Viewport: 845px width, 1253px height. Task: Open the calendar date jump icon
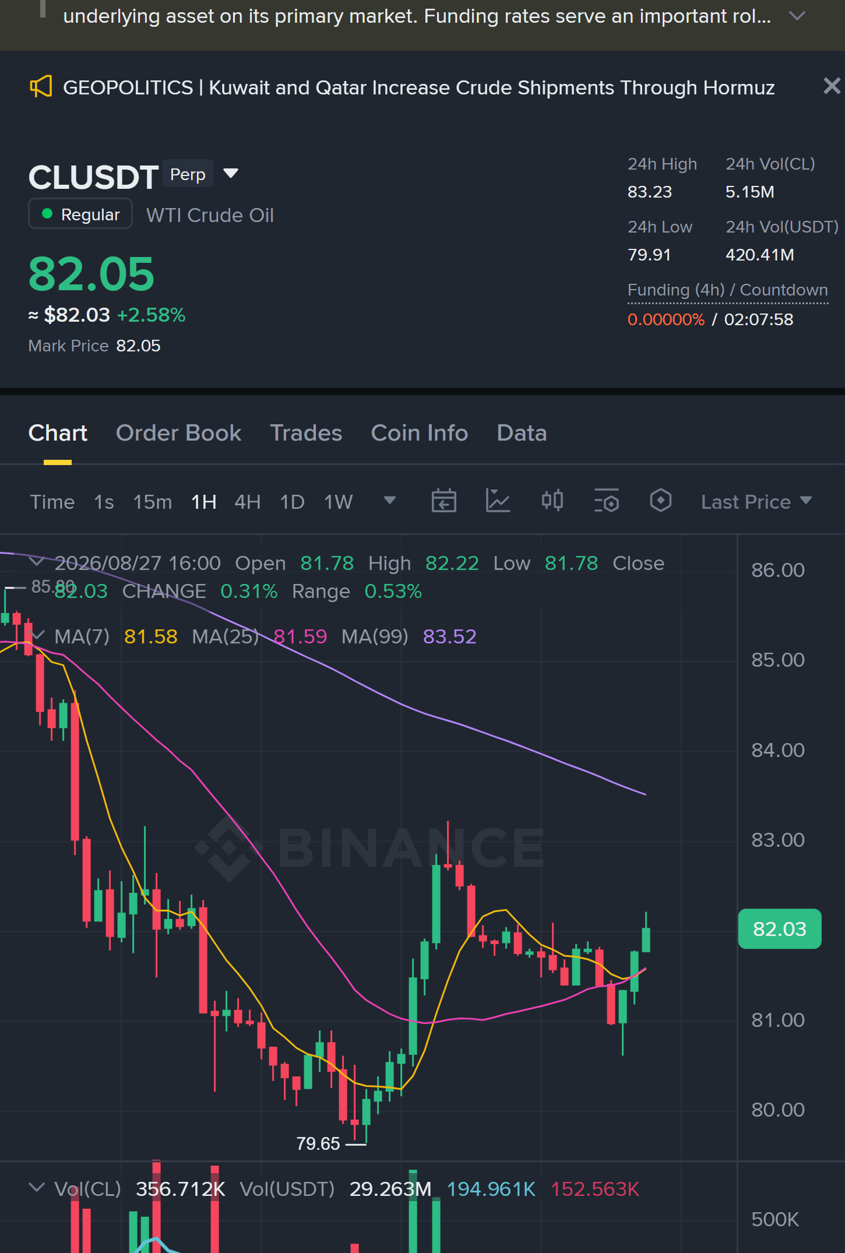[443, 501]
